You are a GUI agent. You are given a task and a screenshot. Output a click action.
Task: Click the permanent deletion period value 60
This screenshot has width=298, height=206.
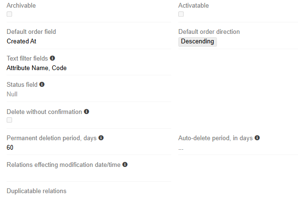tap(10, 147)
